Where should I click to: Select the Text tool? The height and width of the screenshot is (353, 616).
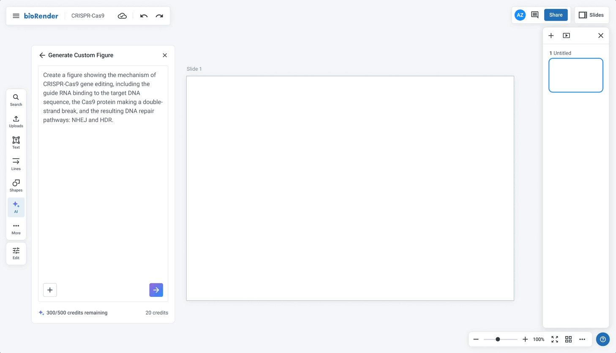pos(16,143)
